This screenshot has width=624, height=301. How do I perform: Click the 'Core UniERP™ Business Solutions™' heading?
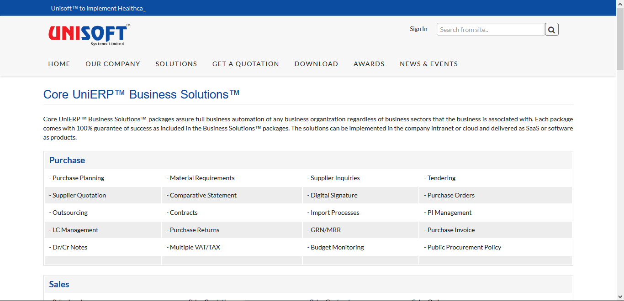[142, 94]
